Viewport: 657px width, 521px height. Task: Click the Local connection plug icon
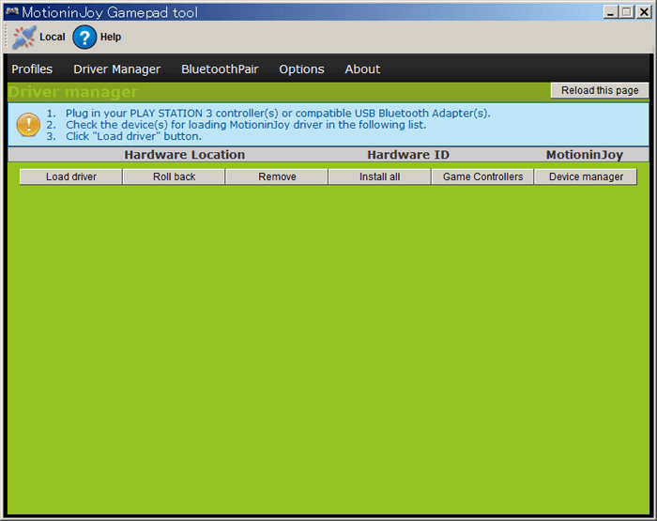pos(23,38)
